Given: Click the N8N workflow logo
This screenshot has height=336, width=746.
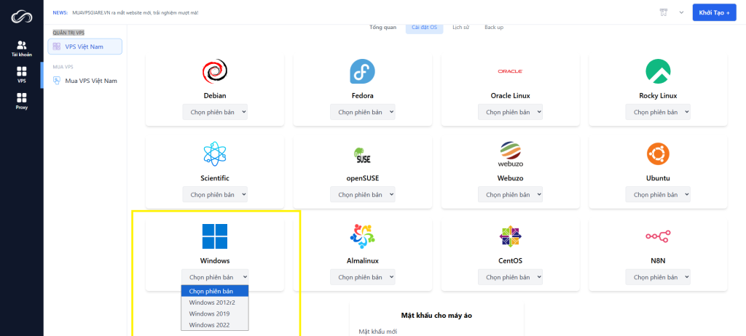Looking at the screenshot, I should tap(657, 236).
